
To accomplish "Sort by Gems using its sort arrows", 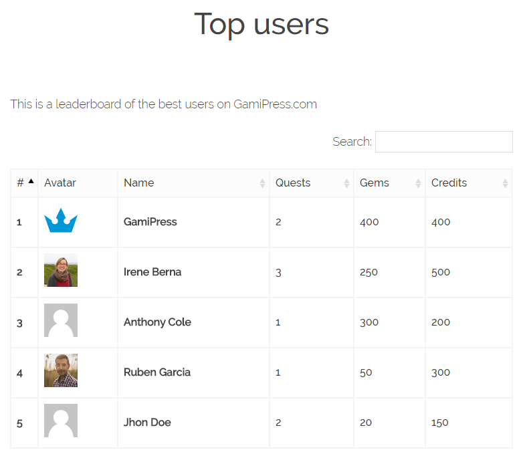I will point(418,183).
